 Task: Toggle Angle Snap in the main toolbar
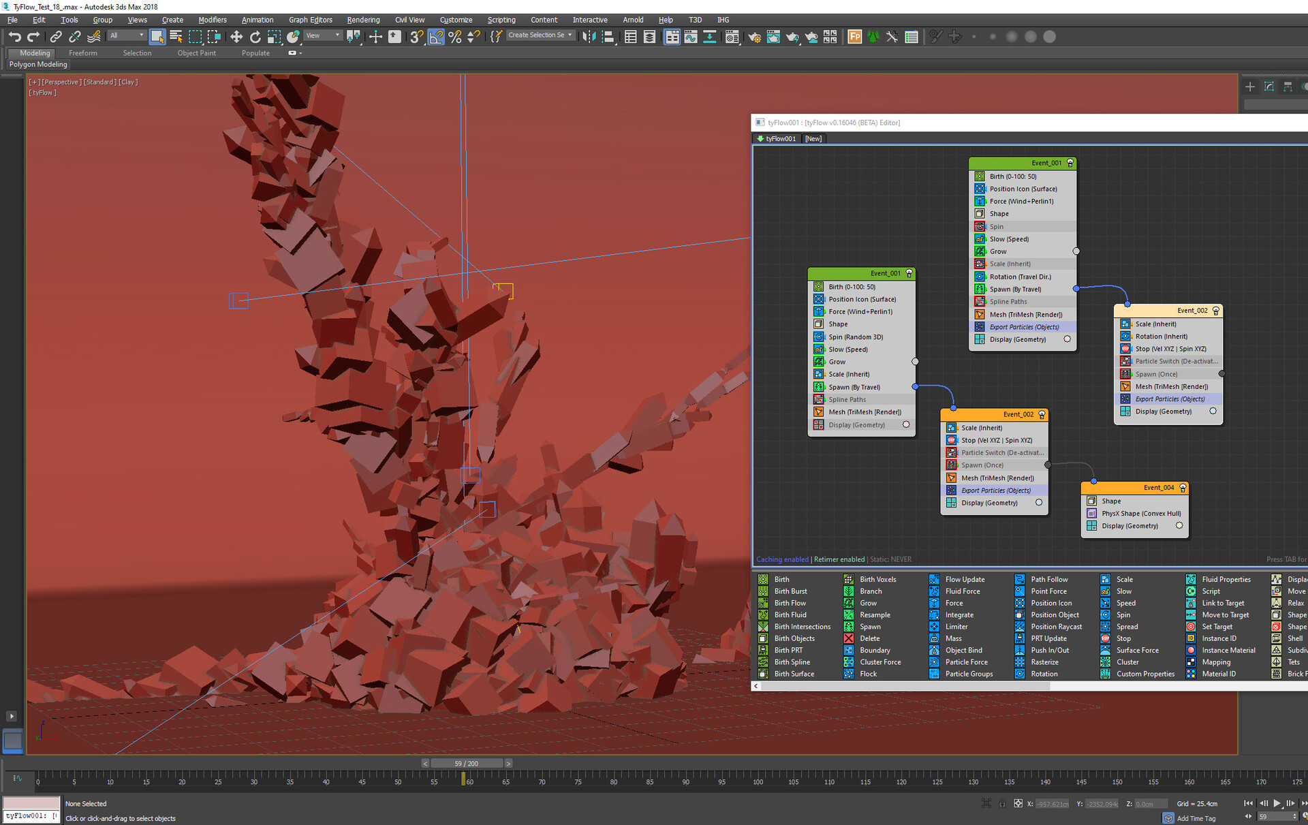click(436, 37)
